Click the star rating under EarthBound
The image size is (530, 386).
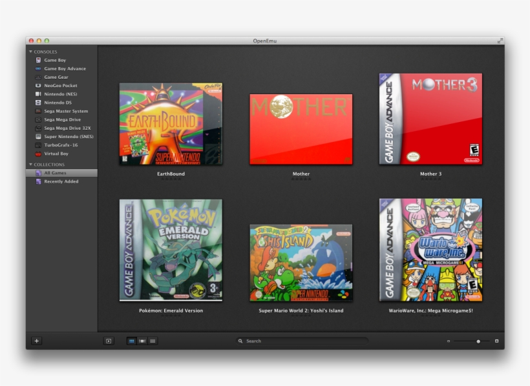171,179
